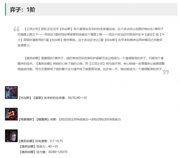Click the 【烟雾弹】 ability name text
180x158 pixels.
tap(43, 119)
